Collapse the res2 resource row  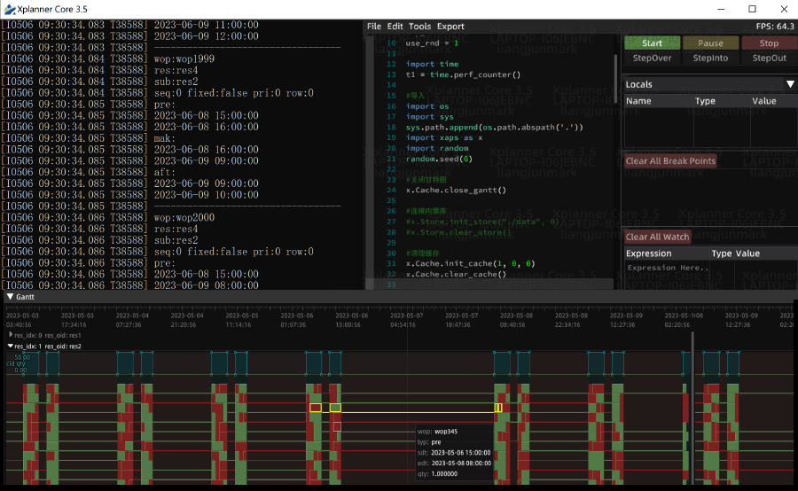pos(10,346)
